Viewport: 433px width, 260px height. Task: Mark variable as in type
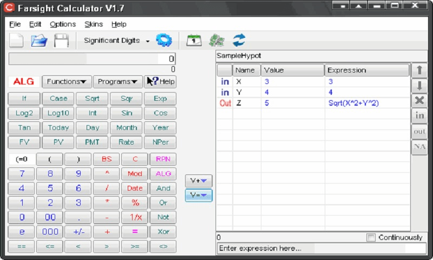click(419, 115)
